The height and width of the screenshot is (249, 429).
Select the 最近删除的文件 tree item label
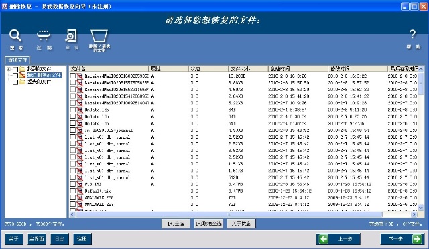click(x=44, y=75)
